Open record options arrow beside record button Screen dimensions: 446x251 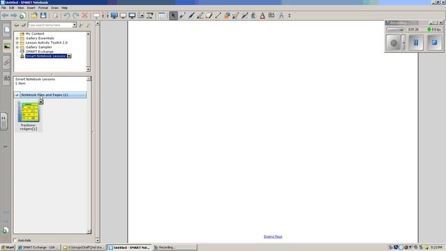[403, 43]
